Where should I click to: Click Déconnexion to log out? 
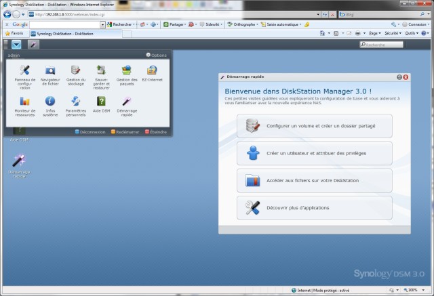pyautogui.click(x=90, y=132)
